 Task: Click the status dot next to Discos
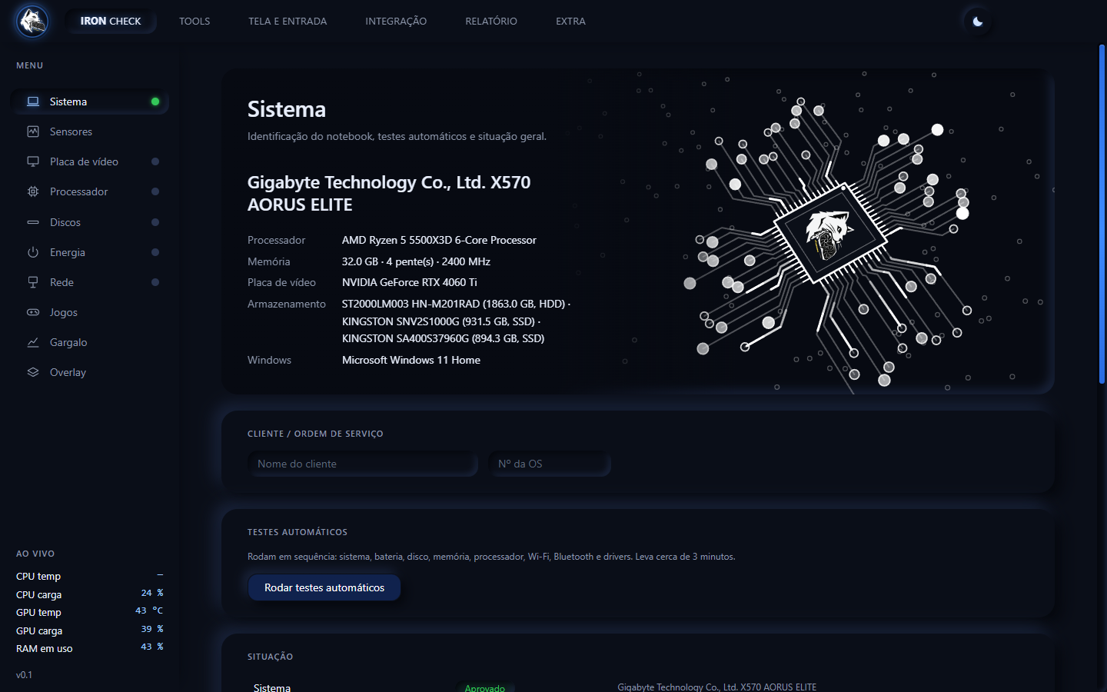click(155, 222)
